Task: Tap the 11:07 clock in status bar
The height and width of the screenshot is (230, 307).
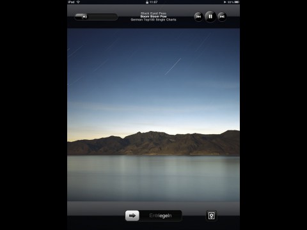Action: 153,2
